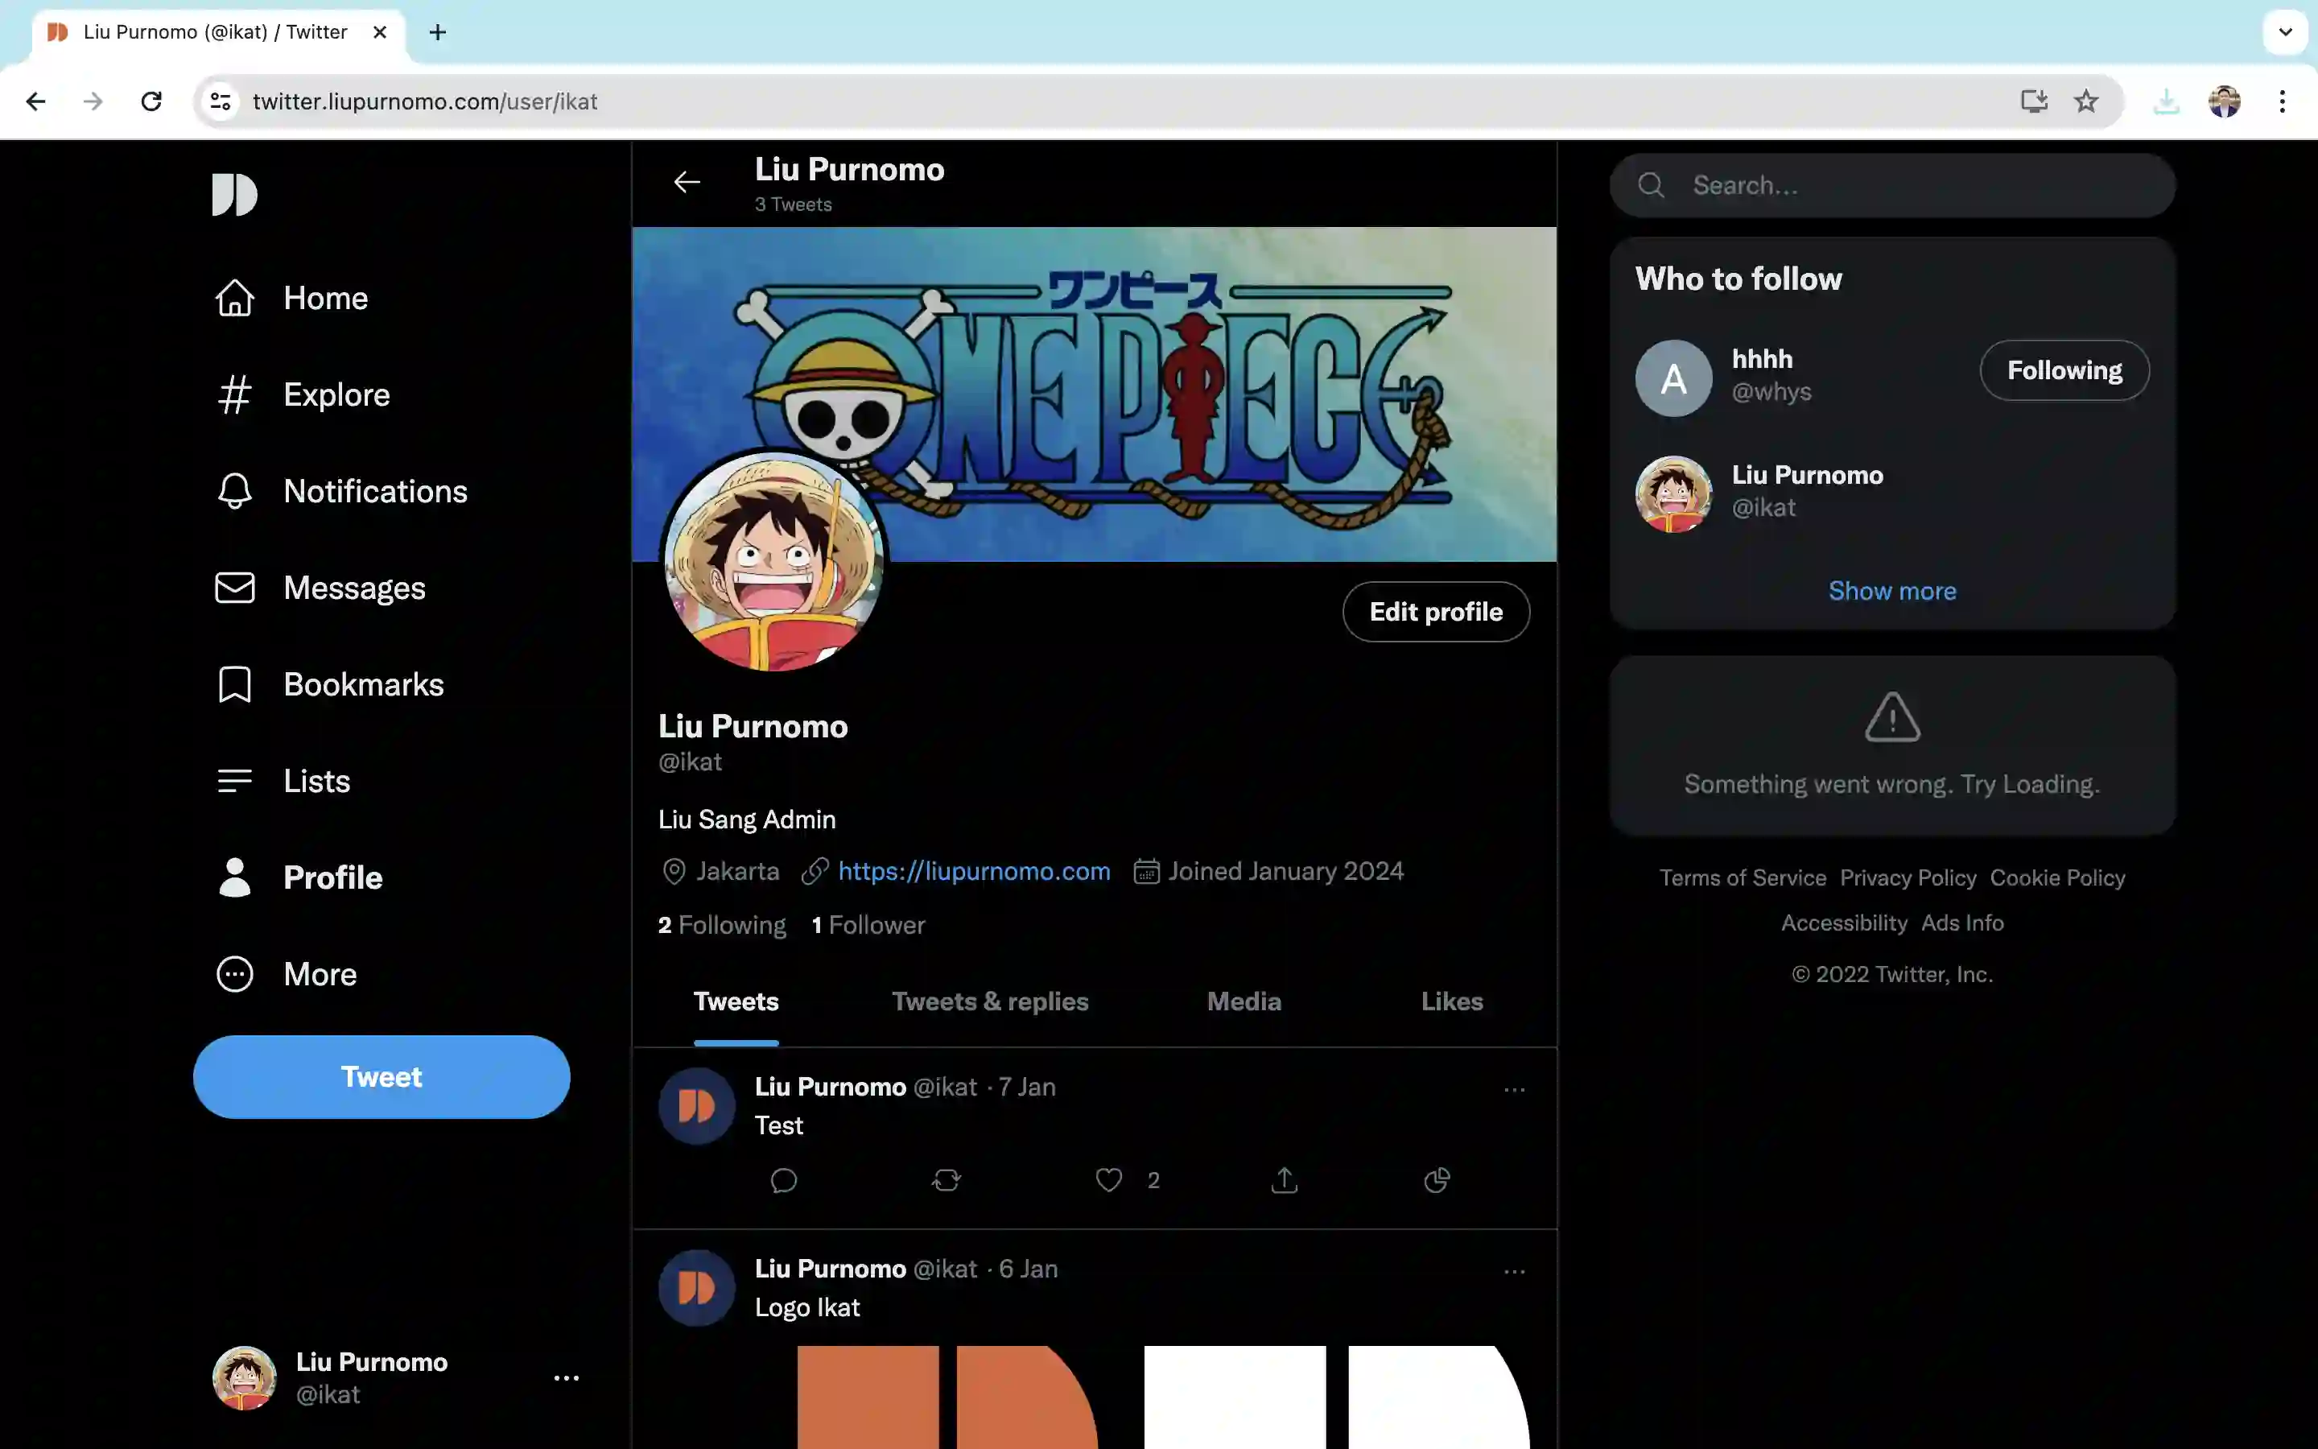The height and width of the screenshot is (1449, 2318).
Task: Close the Liu Purnomo browser tab
Action: pos(379,32)
